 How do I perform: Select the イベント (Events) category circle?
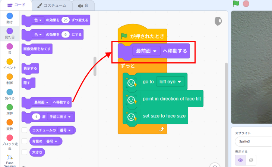pos(10,62)
